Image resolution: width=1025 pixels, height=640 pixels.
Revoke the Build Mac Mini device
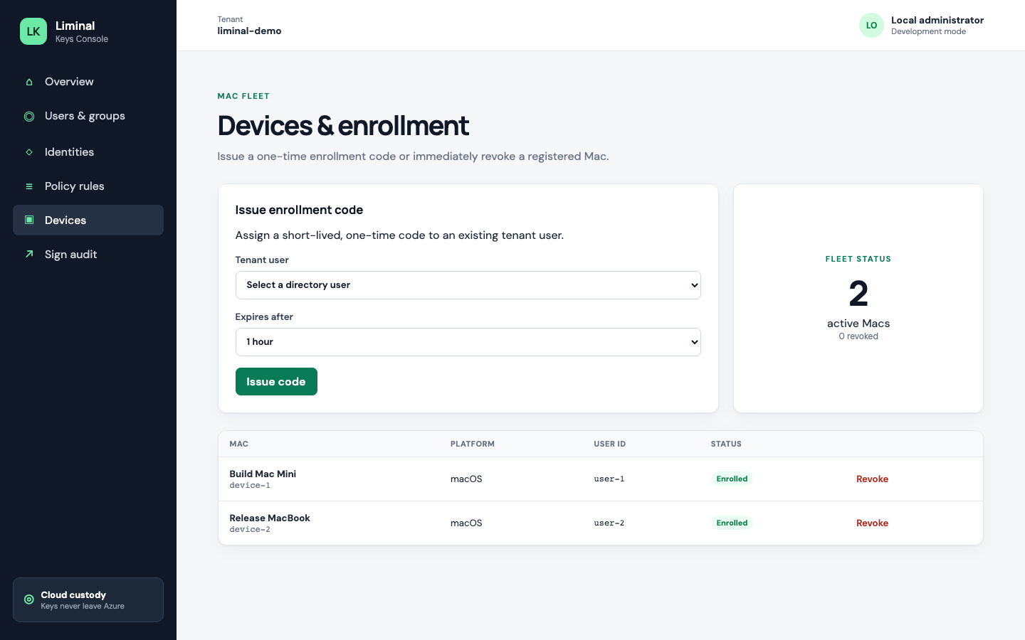tap(872, 479)
